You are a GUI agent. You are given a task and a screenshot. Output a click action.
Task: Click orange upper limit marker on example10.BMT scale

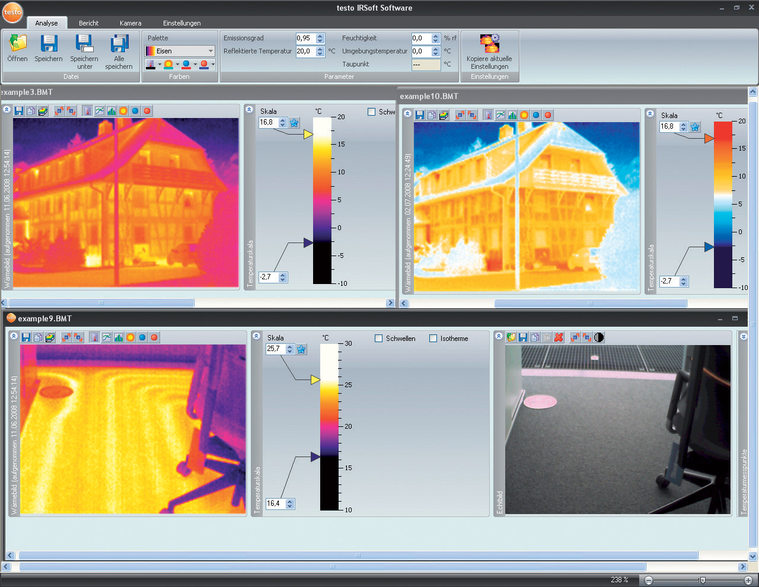pos(709,138)
